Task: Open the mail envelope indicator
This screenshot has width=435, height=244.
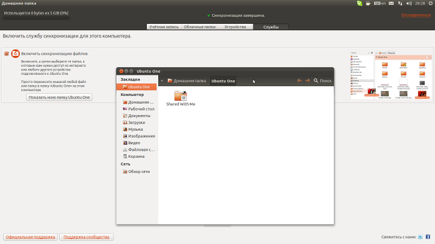Action: pyautogui.click(x=391, y=3)
